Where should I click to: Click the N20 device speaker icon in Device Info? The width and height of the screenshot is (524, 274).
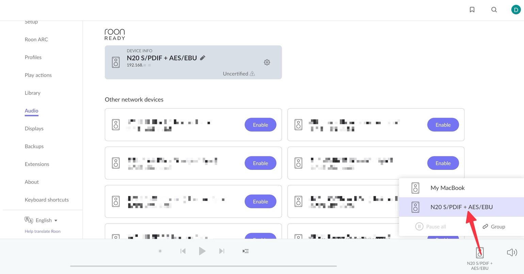[116, 62]
